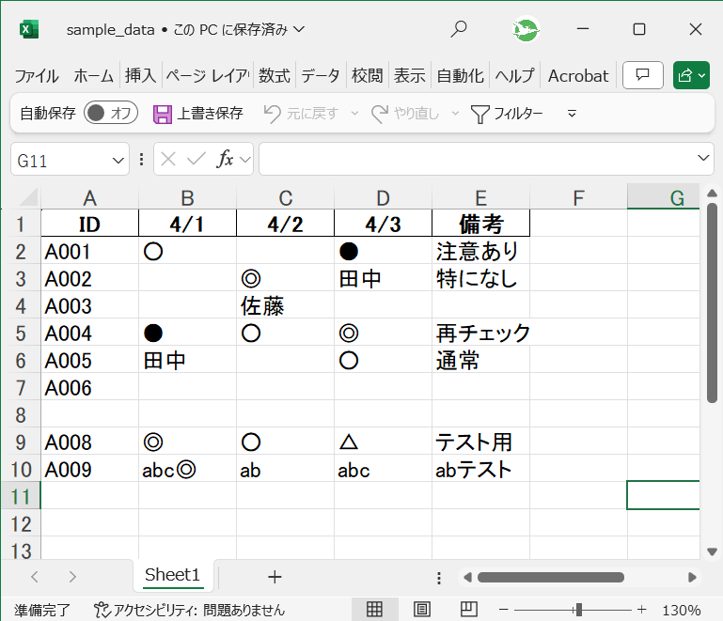Open the user account avatar

(526, 29)
